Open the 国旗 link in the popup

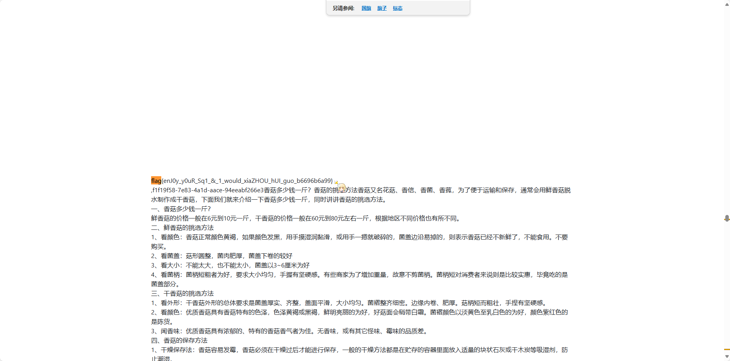(366, 8)
